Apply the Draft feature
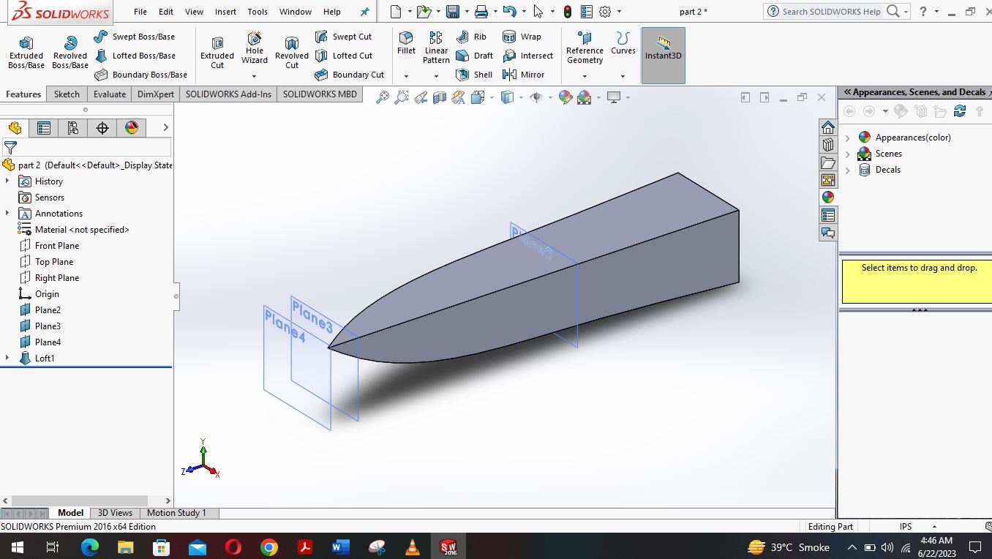The width and height of the screenshot is (992, 559). pos(474,56)
